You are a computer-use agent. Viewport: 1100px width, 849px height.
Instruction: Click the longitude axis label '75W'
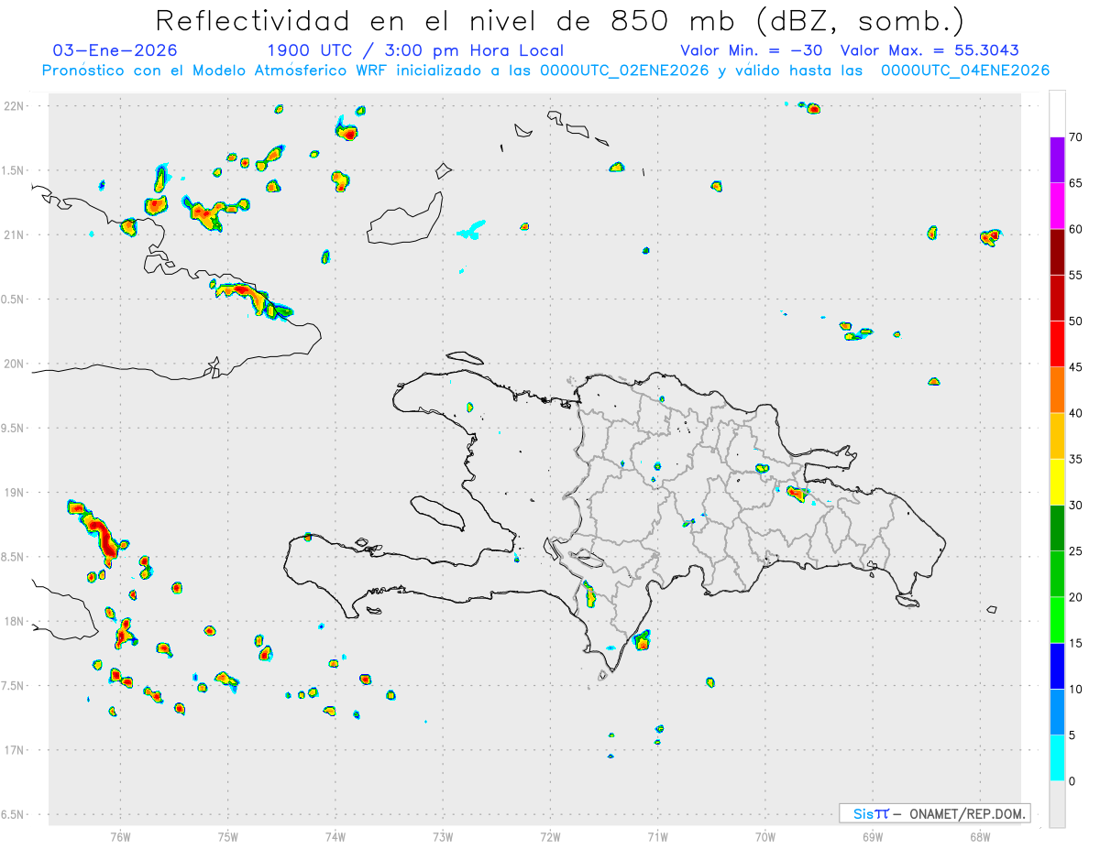point(228,837)
